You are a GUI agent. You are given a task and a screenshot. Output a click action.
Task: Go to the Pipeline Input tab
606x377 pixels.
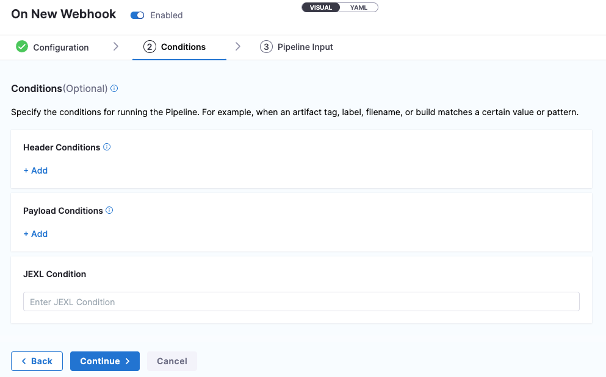pos(305,47)
